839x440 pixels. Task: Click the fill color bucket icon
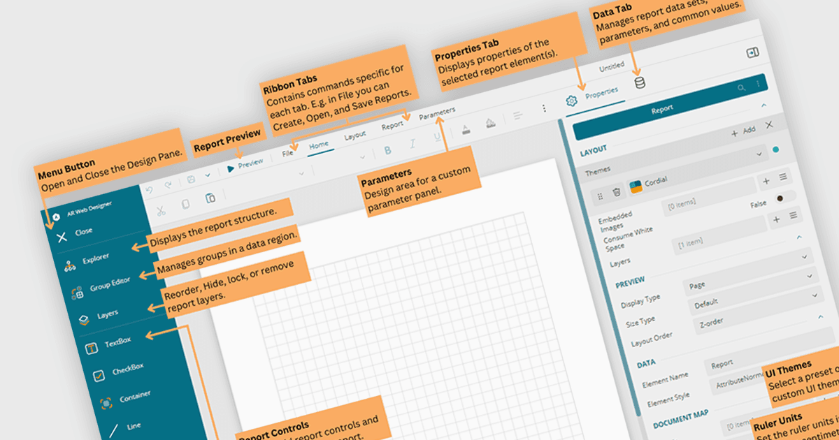491,124
